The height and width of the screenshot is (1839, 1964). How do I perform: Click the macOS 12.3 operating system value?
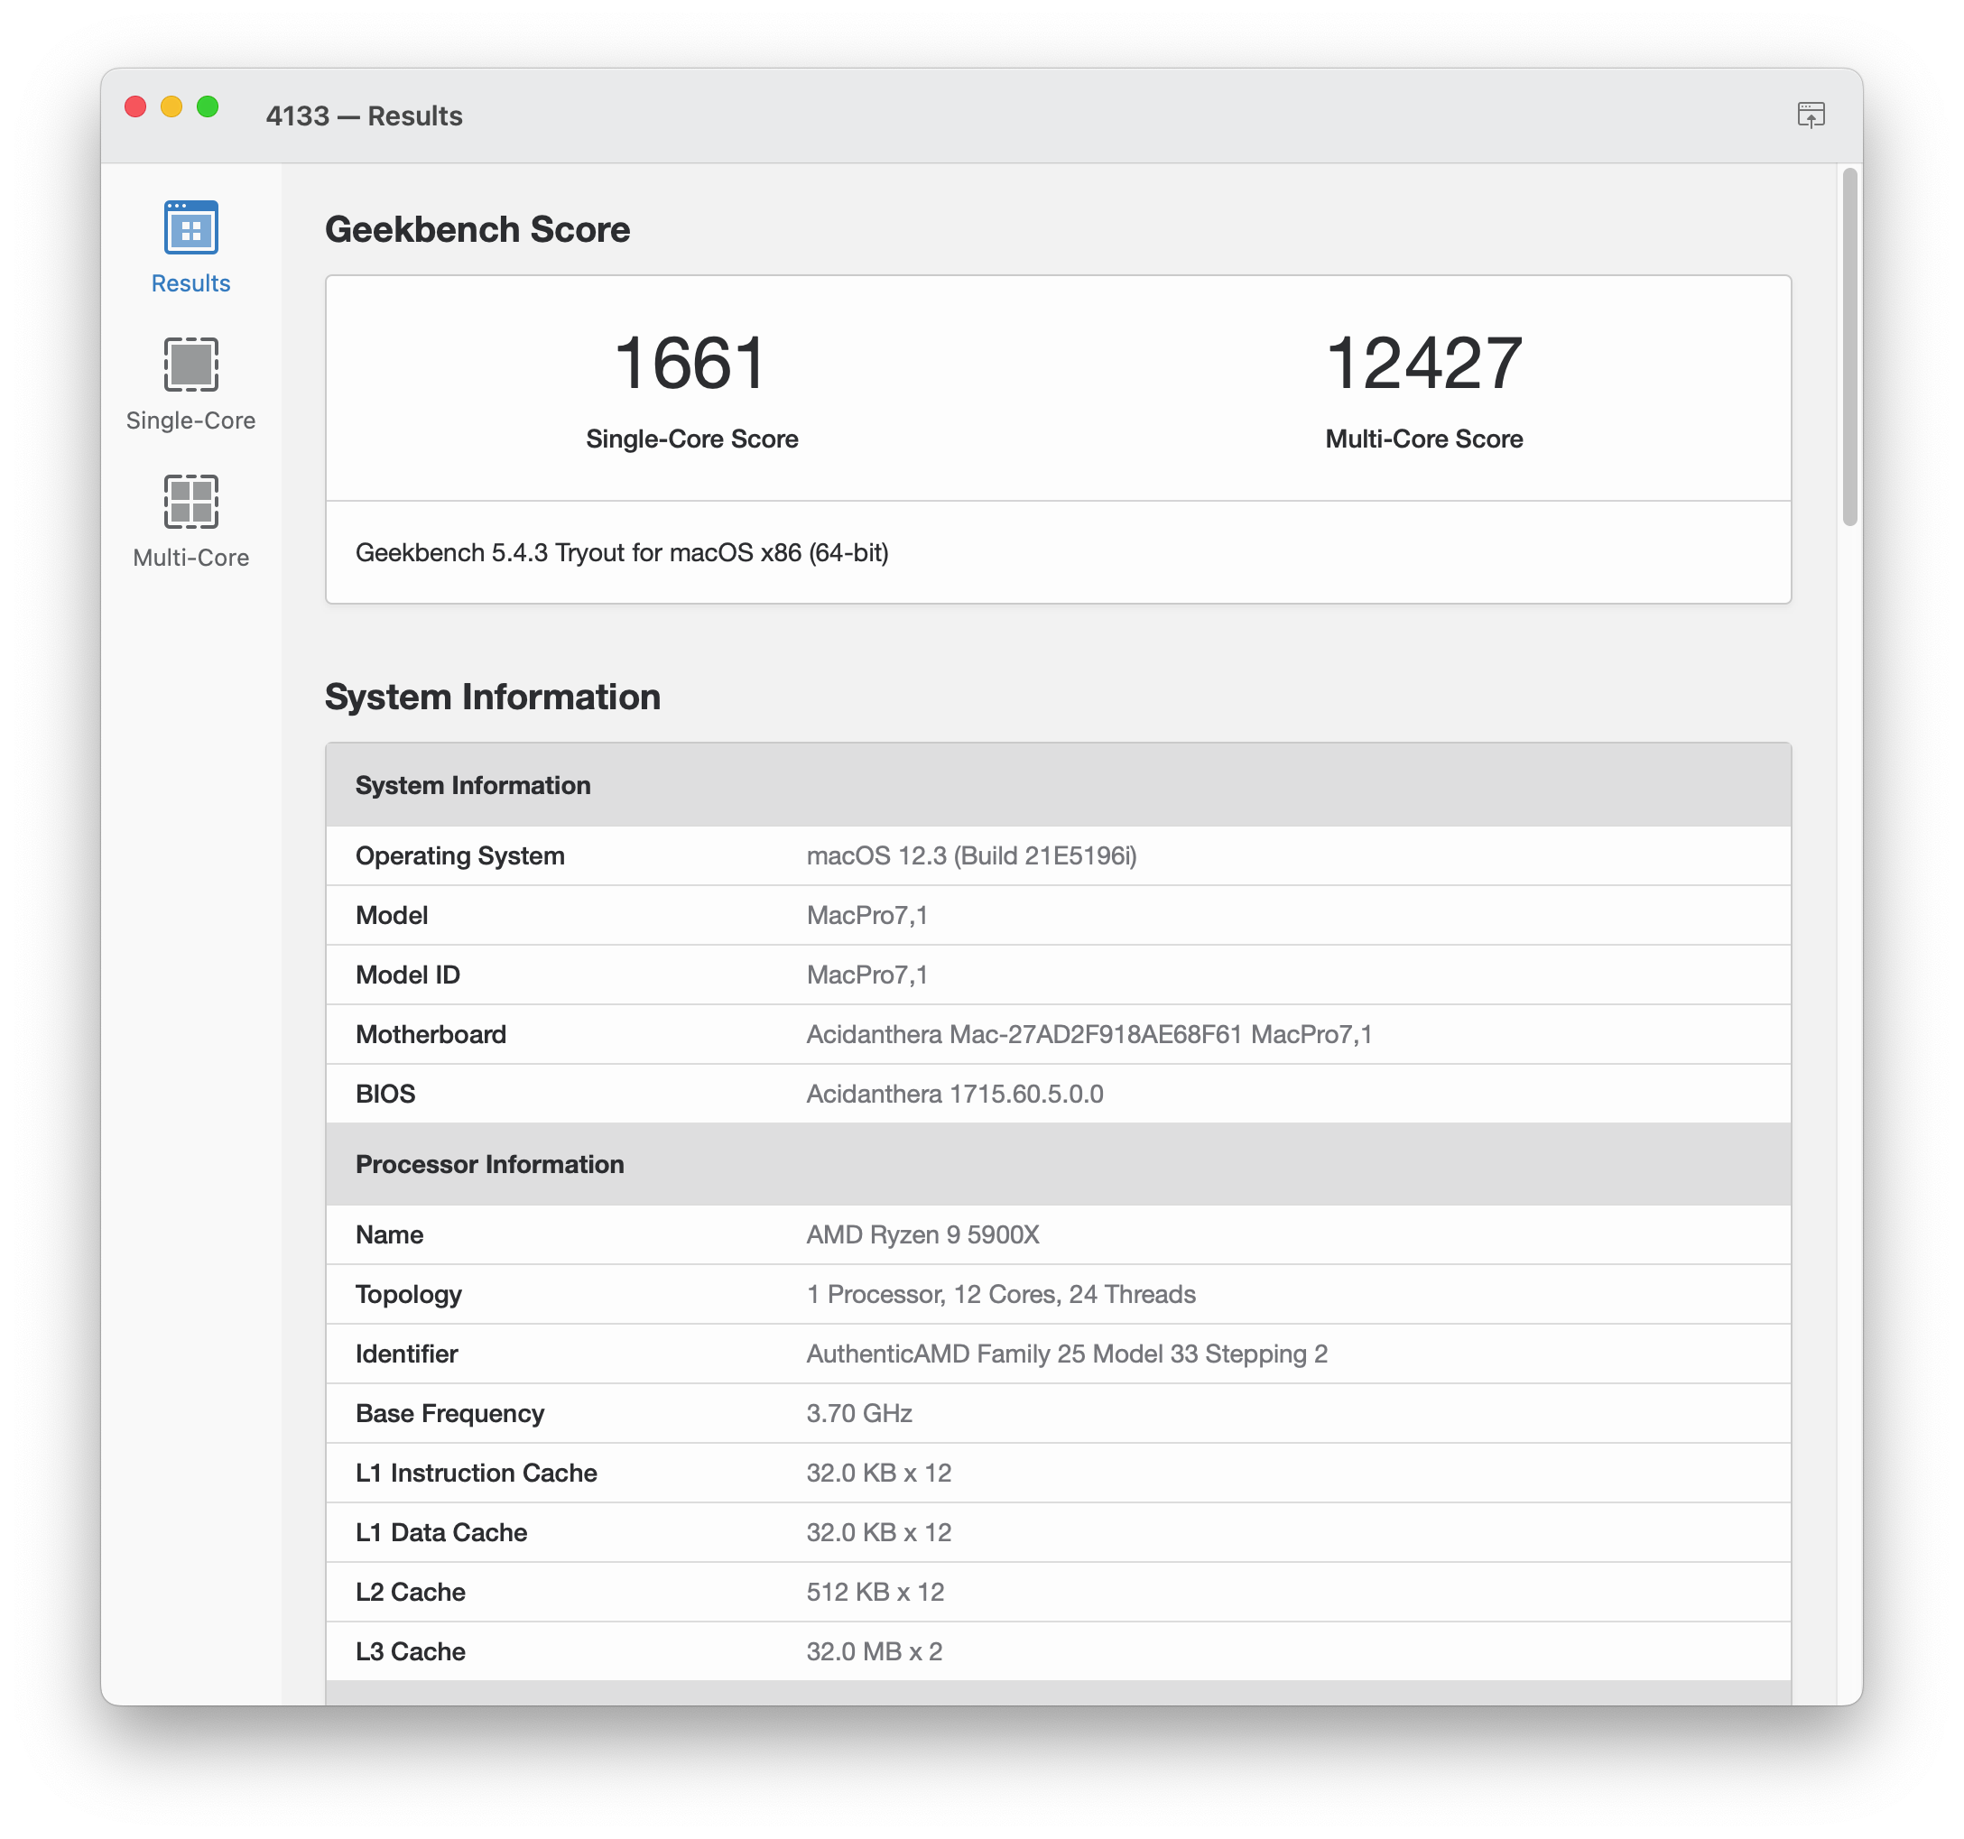pyautogui.click(x=970, y=855)
